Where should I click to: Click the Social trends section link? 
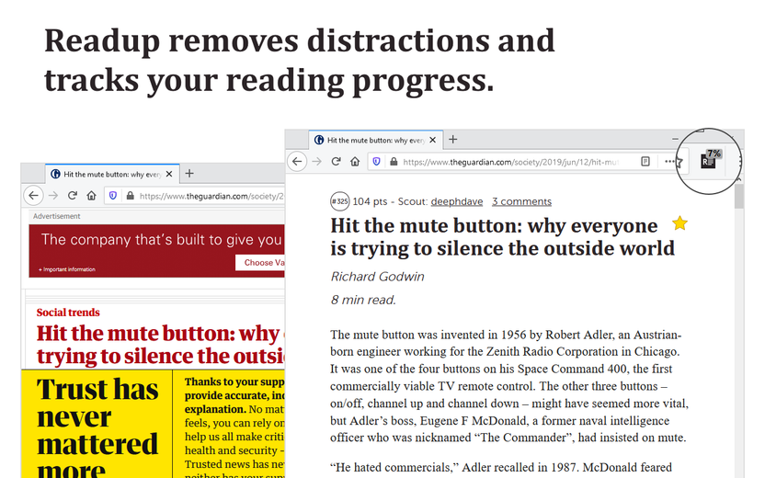tap(68, 313)
